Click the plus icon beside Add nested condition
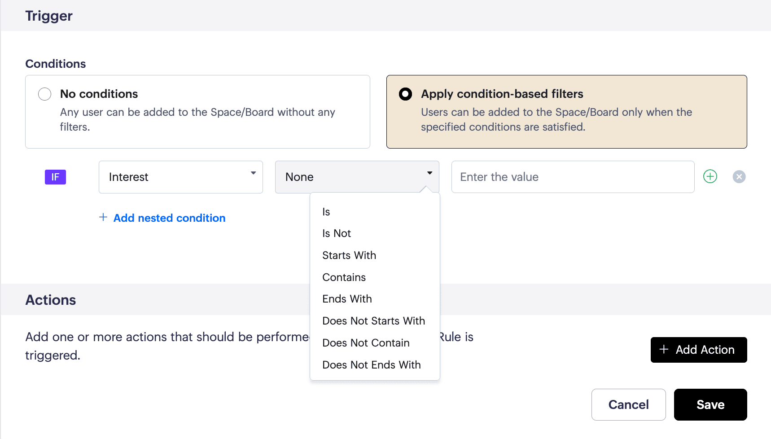 click(x=103, y=217)
